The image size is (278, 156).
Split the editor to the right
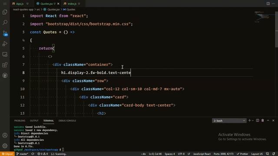pos(268,3)
